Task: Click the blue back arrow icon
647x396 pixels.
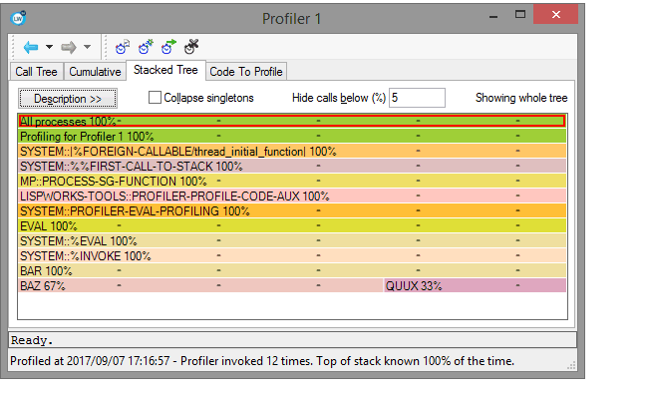Action: pos(31,48)
